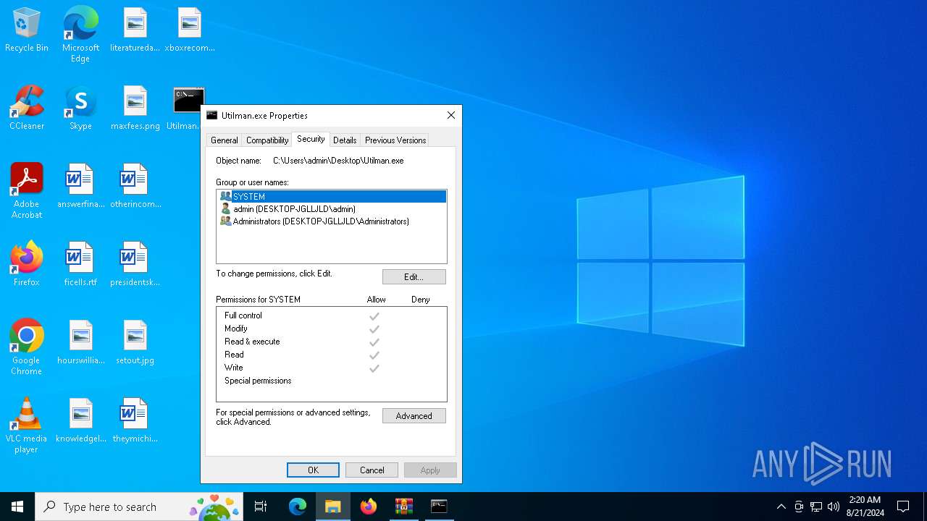
Task: Select the xboxrecom... image file icon
Action: click(x=189, y=30)
